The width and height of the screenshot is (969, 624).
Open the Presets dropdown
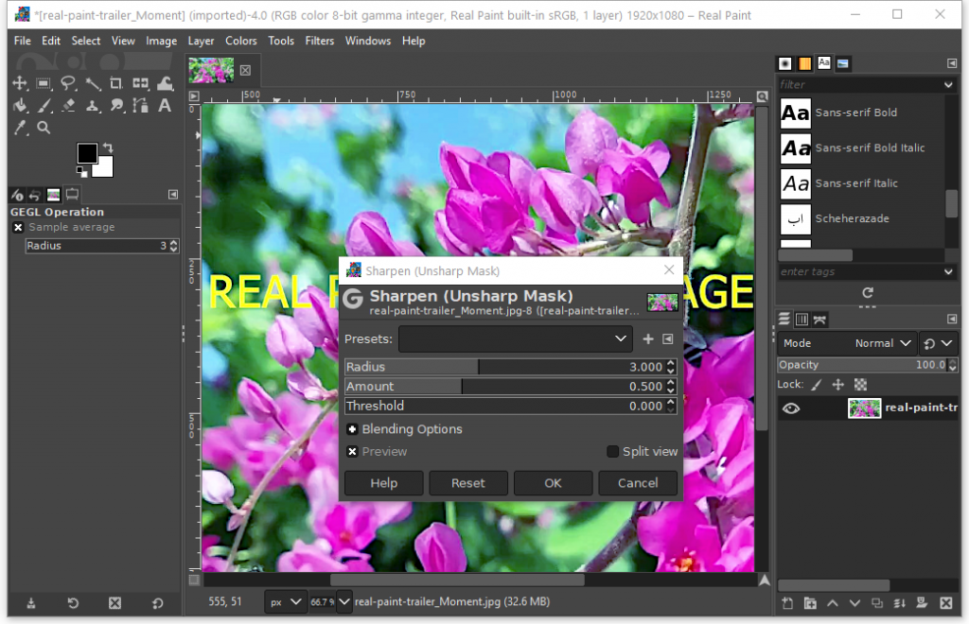click(x=516, y=338)
